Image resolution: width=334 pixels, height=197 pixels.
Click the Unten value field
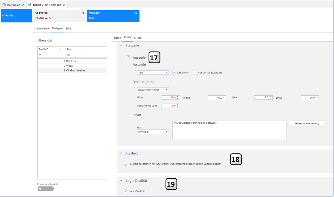pyautogui.click(x=264, y=98)
